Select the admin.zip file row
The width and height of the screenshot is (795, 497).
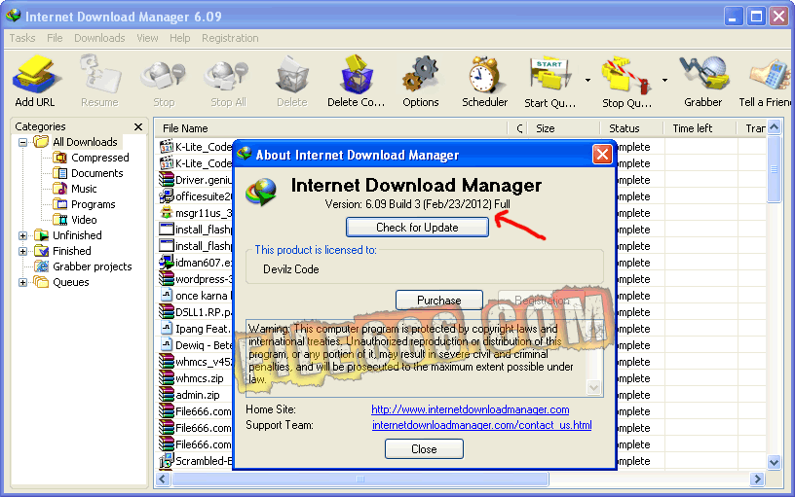tap(196, 395)
